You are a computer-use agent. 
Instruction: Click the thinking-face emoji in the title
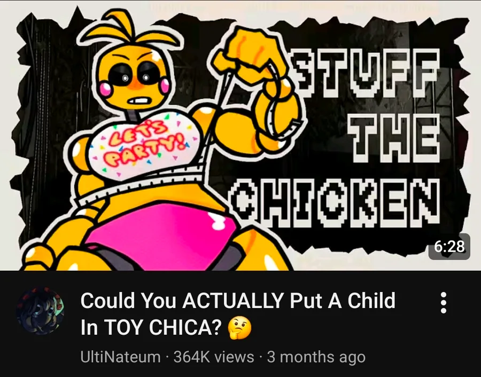point(239,328)
